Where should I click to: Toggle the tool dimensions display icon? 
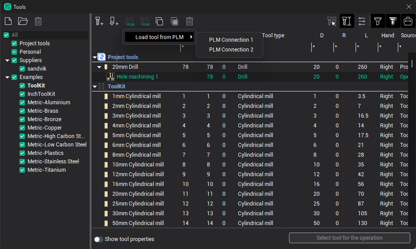(x=347, y=21)
